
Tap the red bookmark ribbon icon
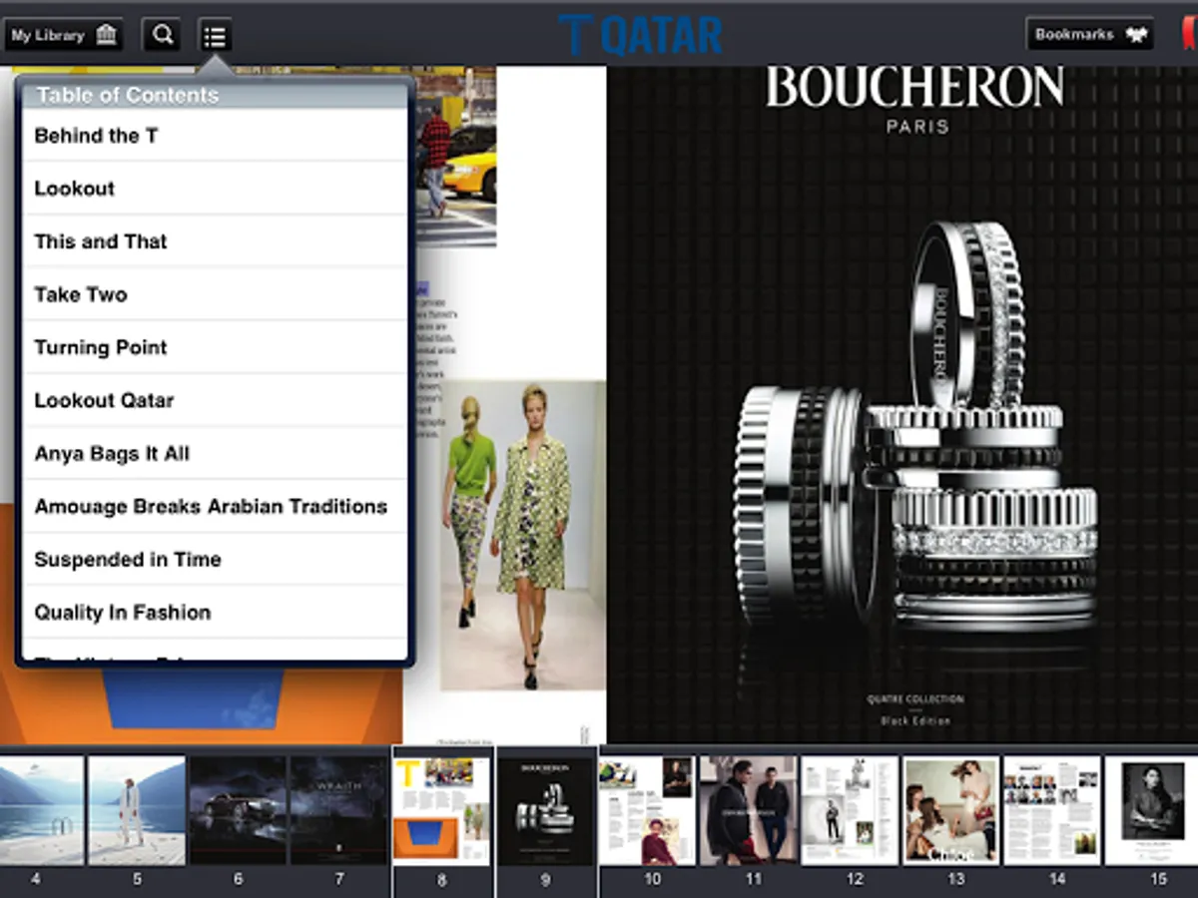click(x=1187, y=34)
